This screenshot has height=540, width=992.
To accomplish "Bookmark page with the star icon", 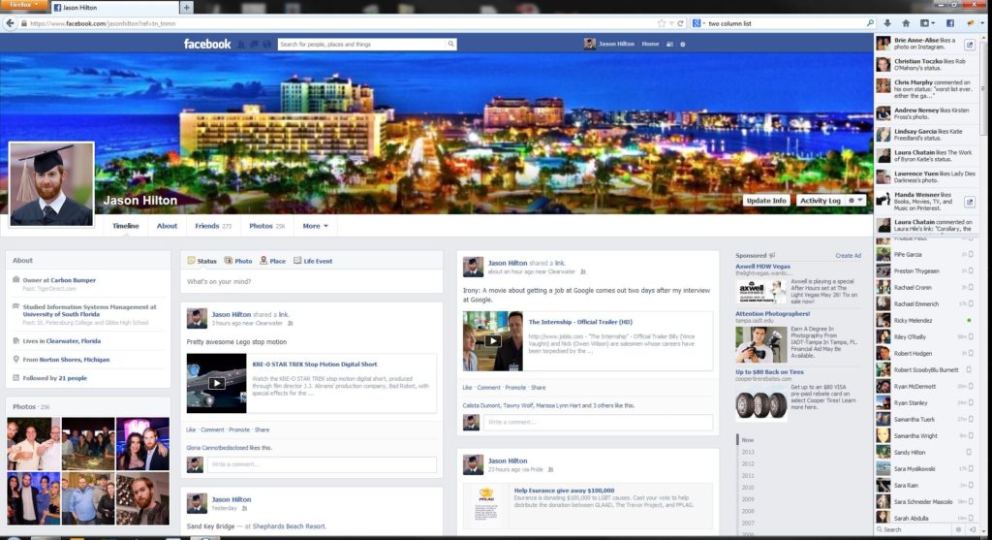I will coord(661,22).
